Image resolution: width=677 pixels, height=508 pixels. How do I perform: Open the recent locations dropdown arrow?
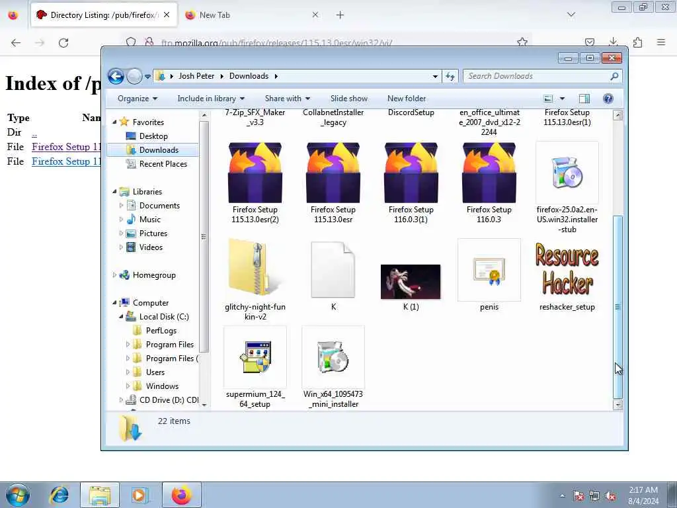pos(147,77)
